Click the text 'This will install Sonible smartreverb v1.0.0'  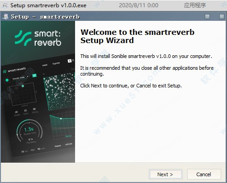point(125,56)
